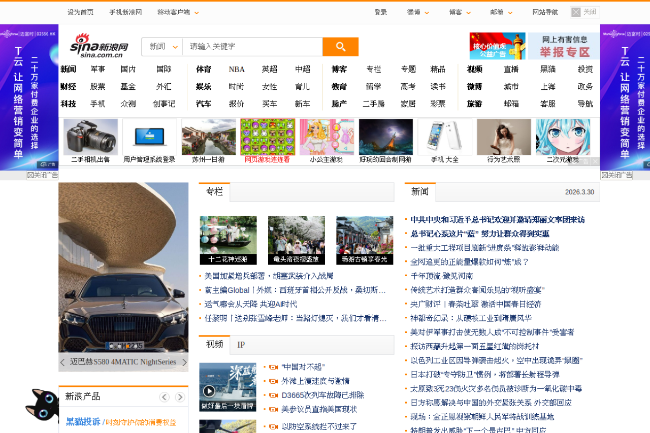Expand the 邮箱 dropdown menu
650x433 pixels.
coord(501,12)
